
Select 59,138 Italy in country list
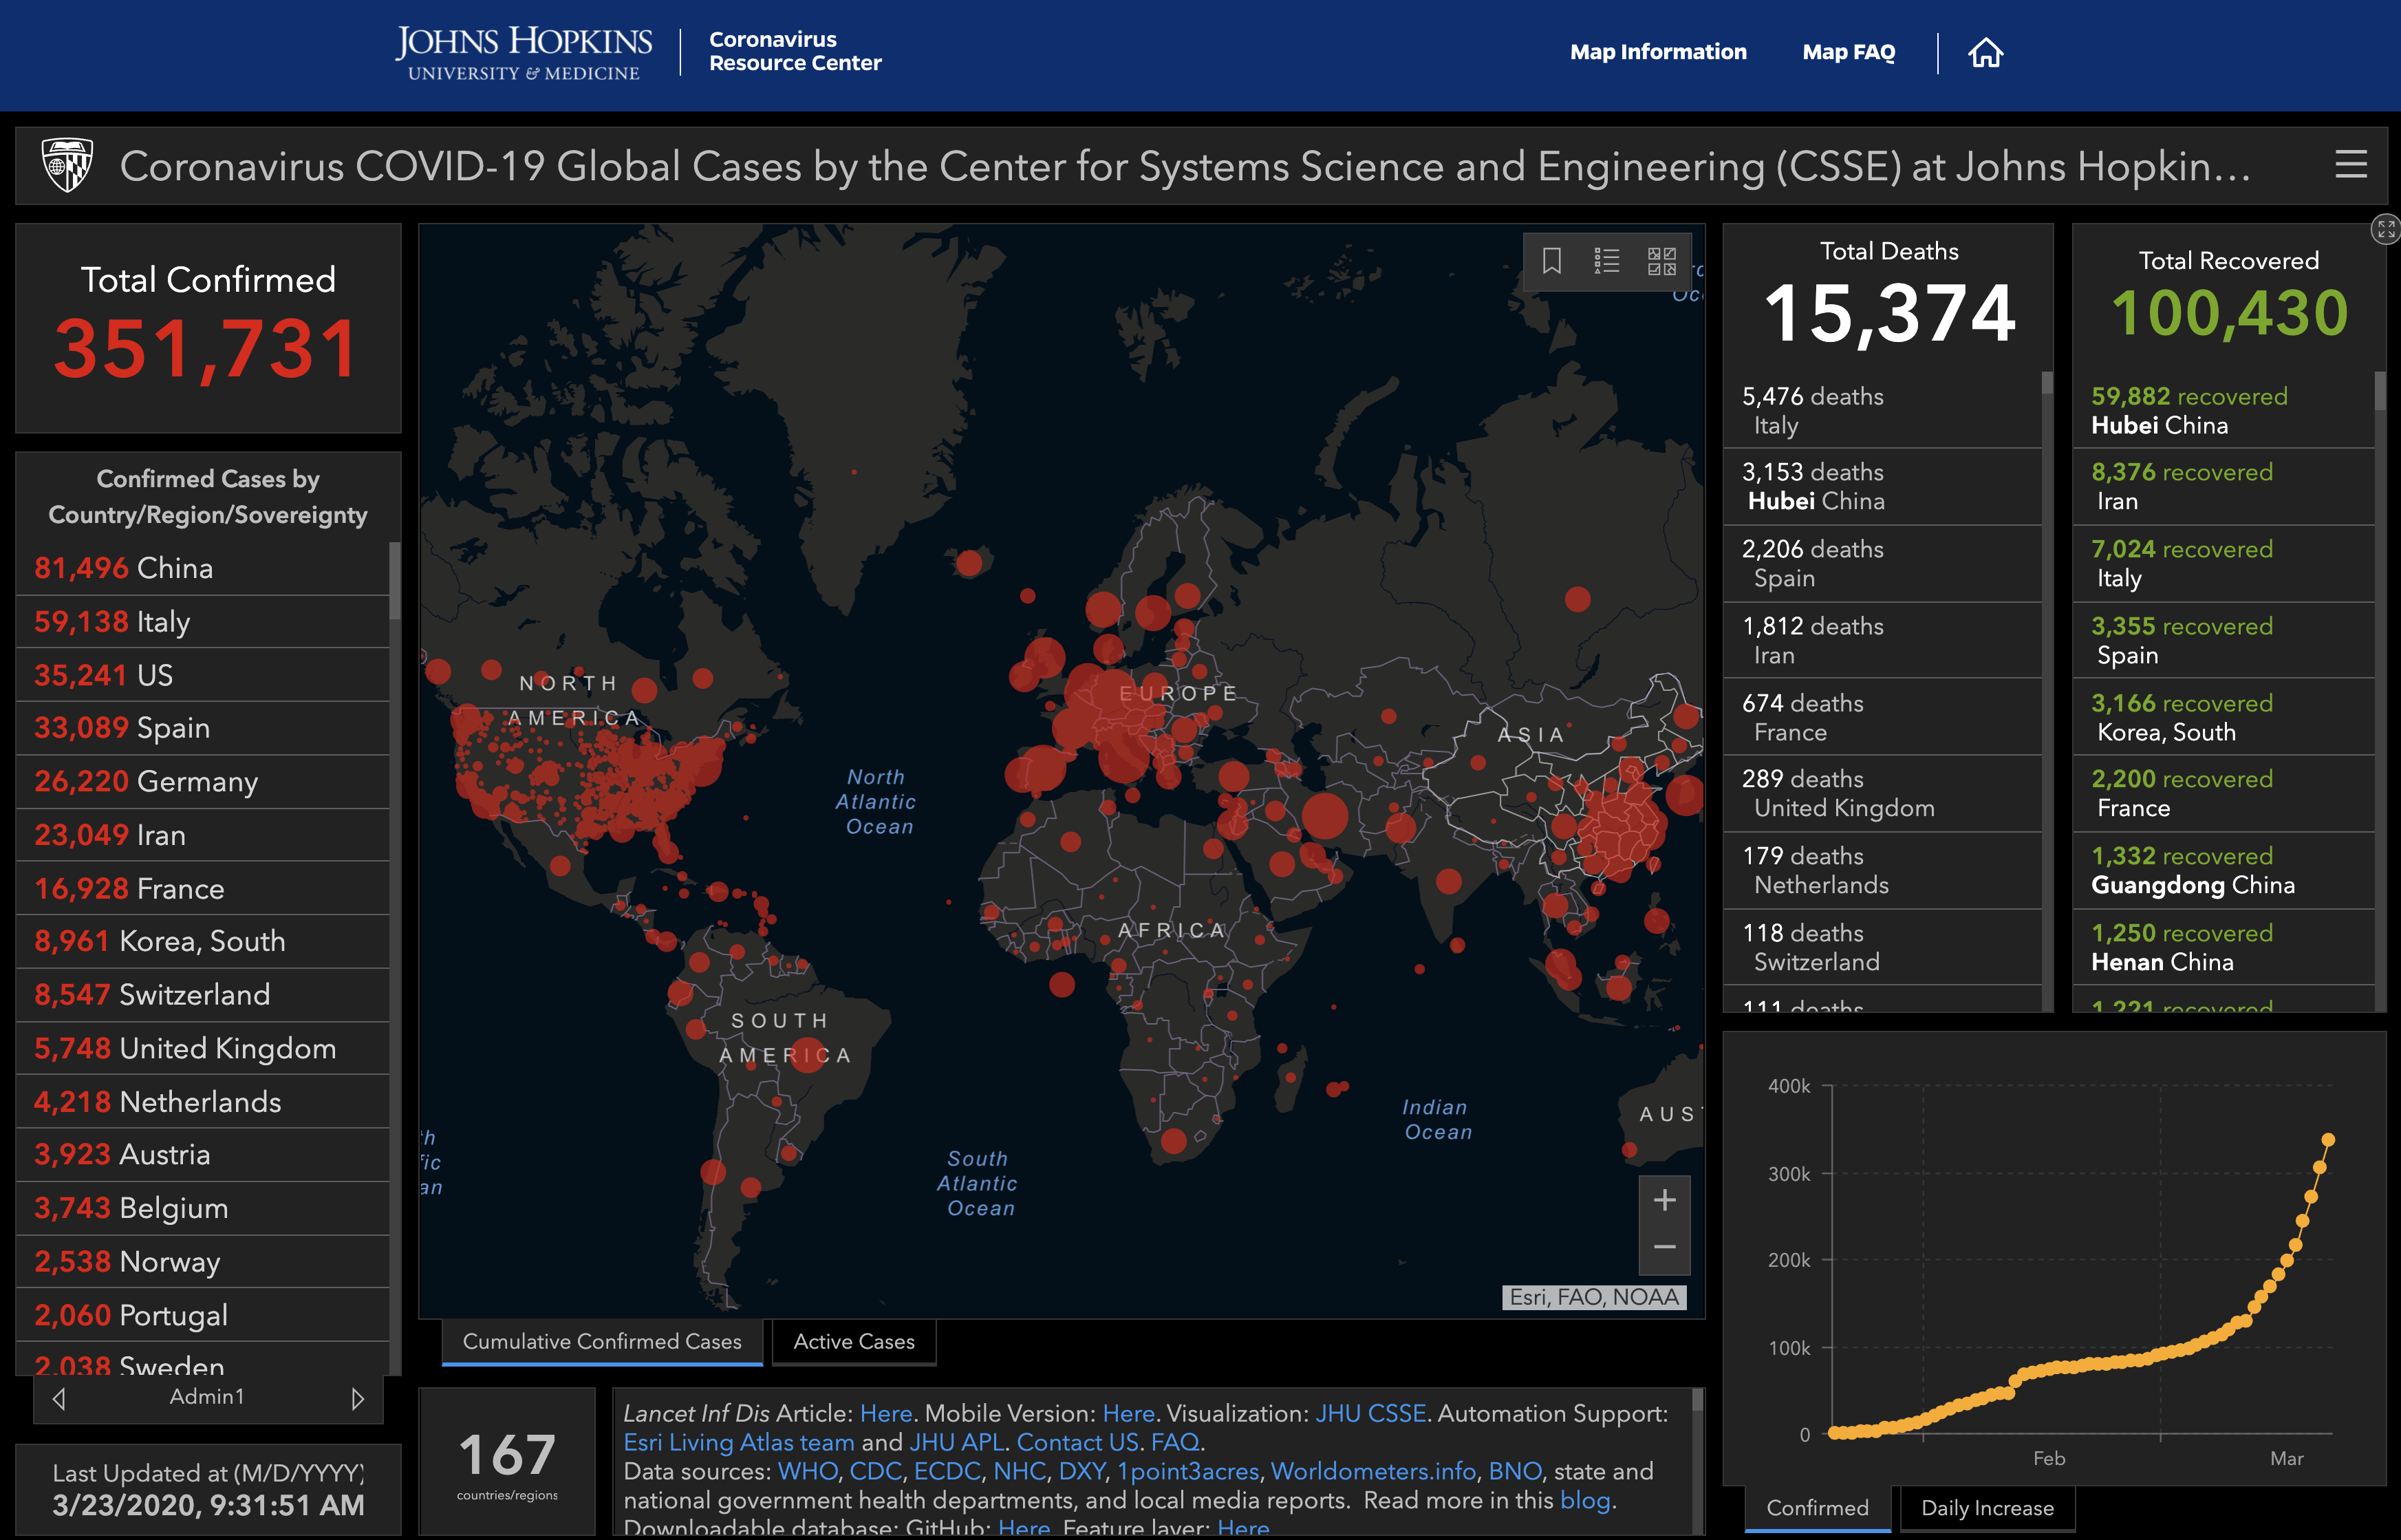pyautogui.click(x=202, y=622)
